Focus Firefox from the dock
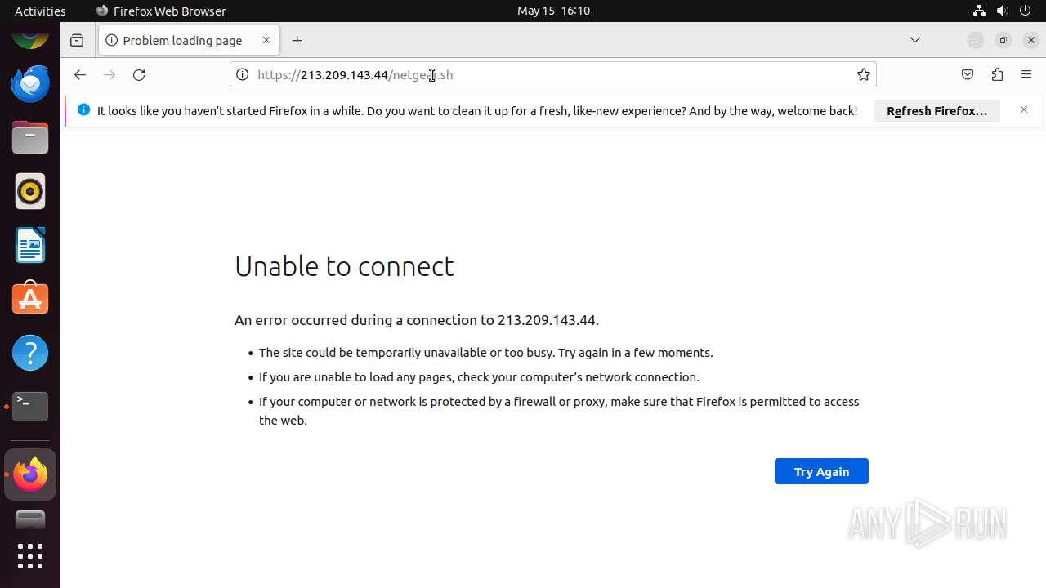 click(x=30, y=474)
